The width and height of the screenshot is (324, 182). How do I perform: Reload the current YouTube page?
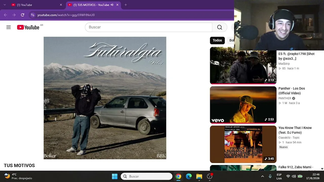coord(23,15)
